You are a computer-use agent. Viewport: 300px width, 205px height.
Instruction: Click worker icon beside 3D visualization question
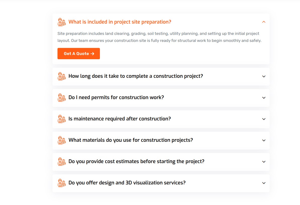(x=62, y=183)
